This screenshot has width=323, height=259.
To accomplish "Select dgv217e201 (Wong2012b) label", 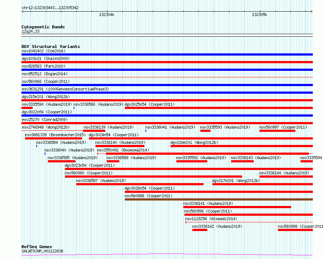I will point(236,181).
